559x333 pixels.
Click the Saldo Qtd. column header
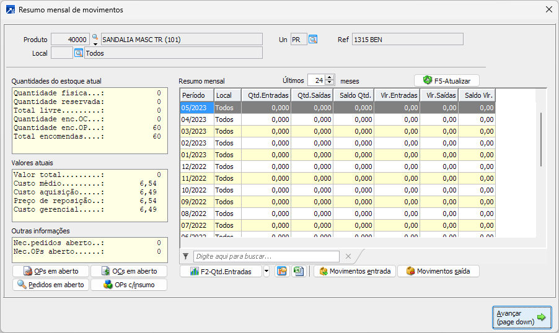point(354,95)
